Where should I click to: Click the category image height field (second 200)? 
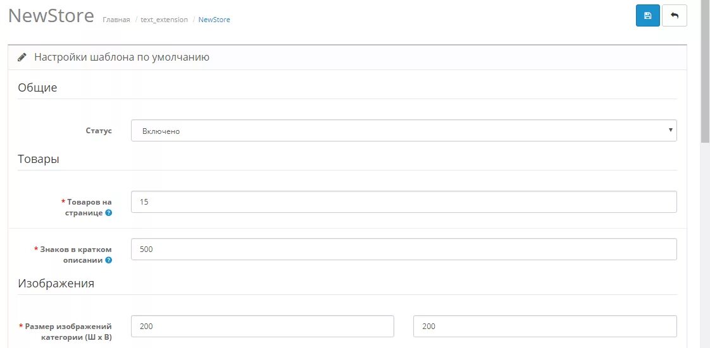click(545, 327)
